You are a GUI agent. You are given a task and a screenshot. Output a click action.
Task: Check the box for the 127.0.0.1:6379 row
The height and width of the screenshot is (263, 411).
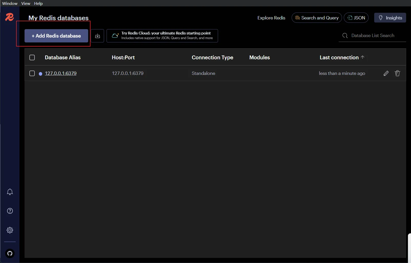[32, 73]
